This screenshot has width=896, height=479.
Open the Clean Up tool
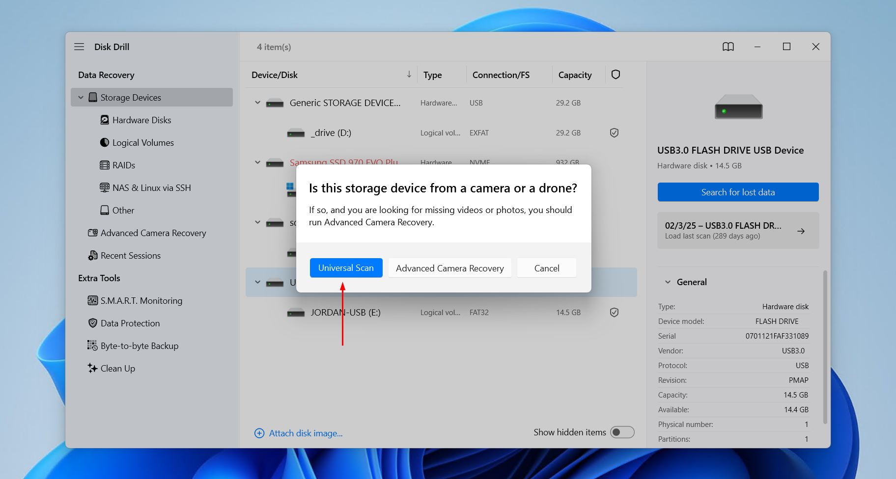coord(117,368)
